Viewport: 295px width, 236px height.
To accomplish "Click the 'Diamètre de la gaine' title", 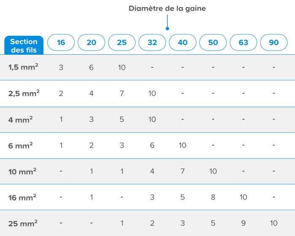I will tap(167, 8).
